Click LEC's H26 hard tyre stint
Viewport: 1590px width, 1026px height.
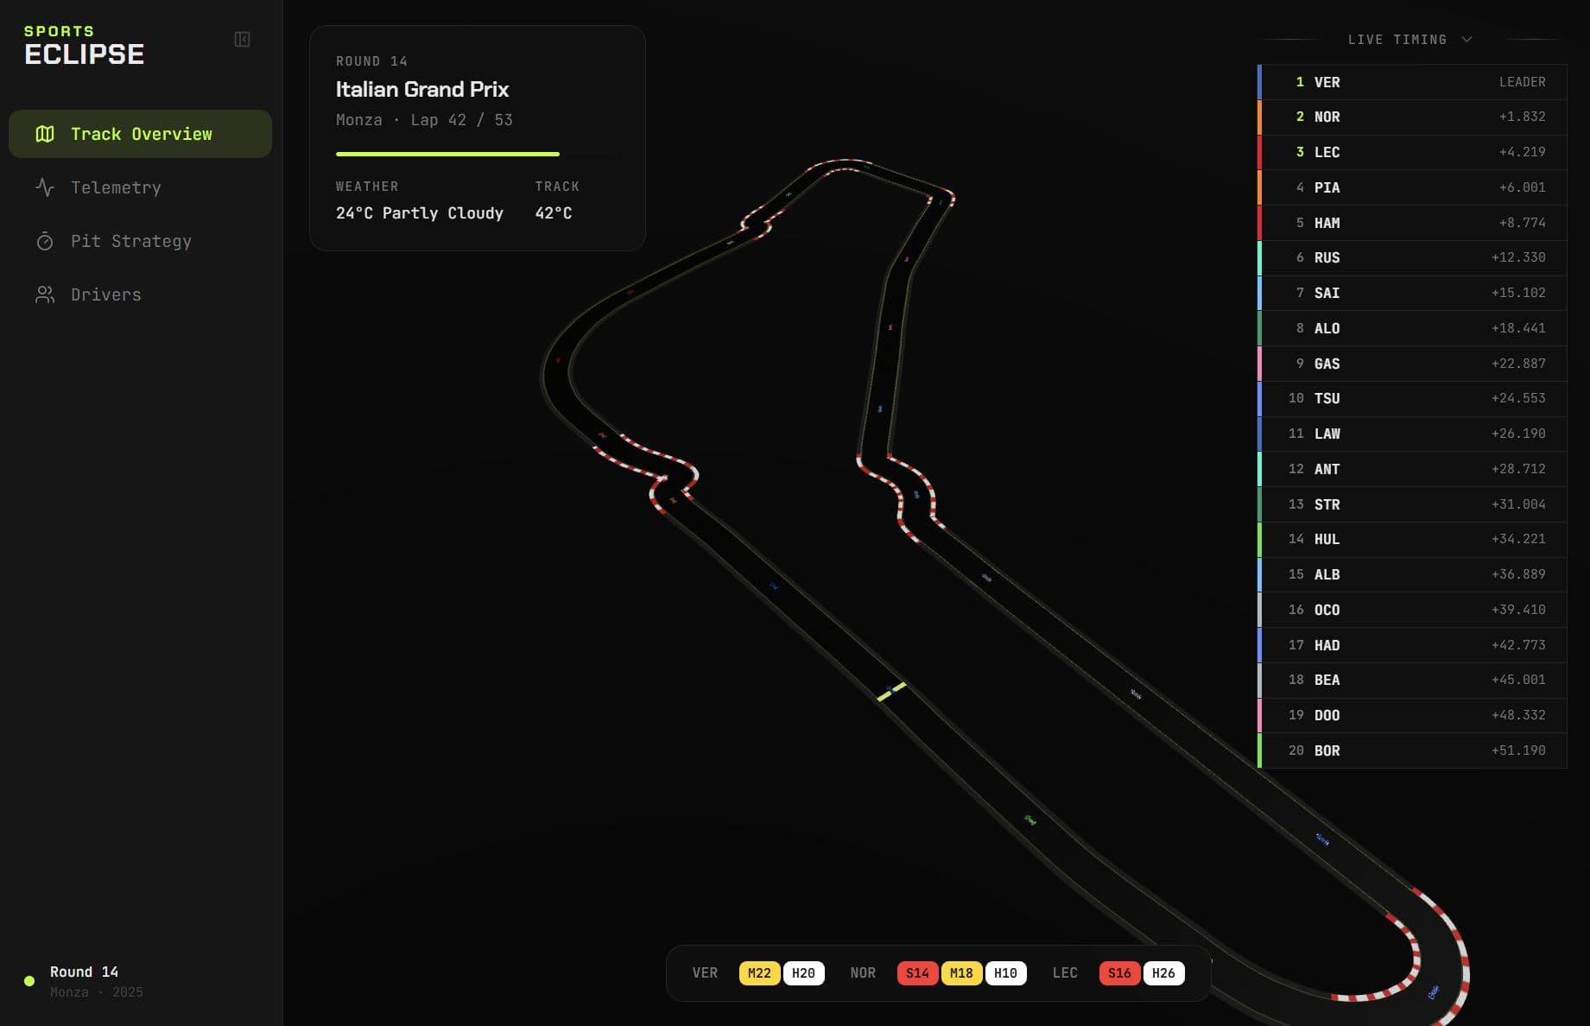[x=1163, y=973]
